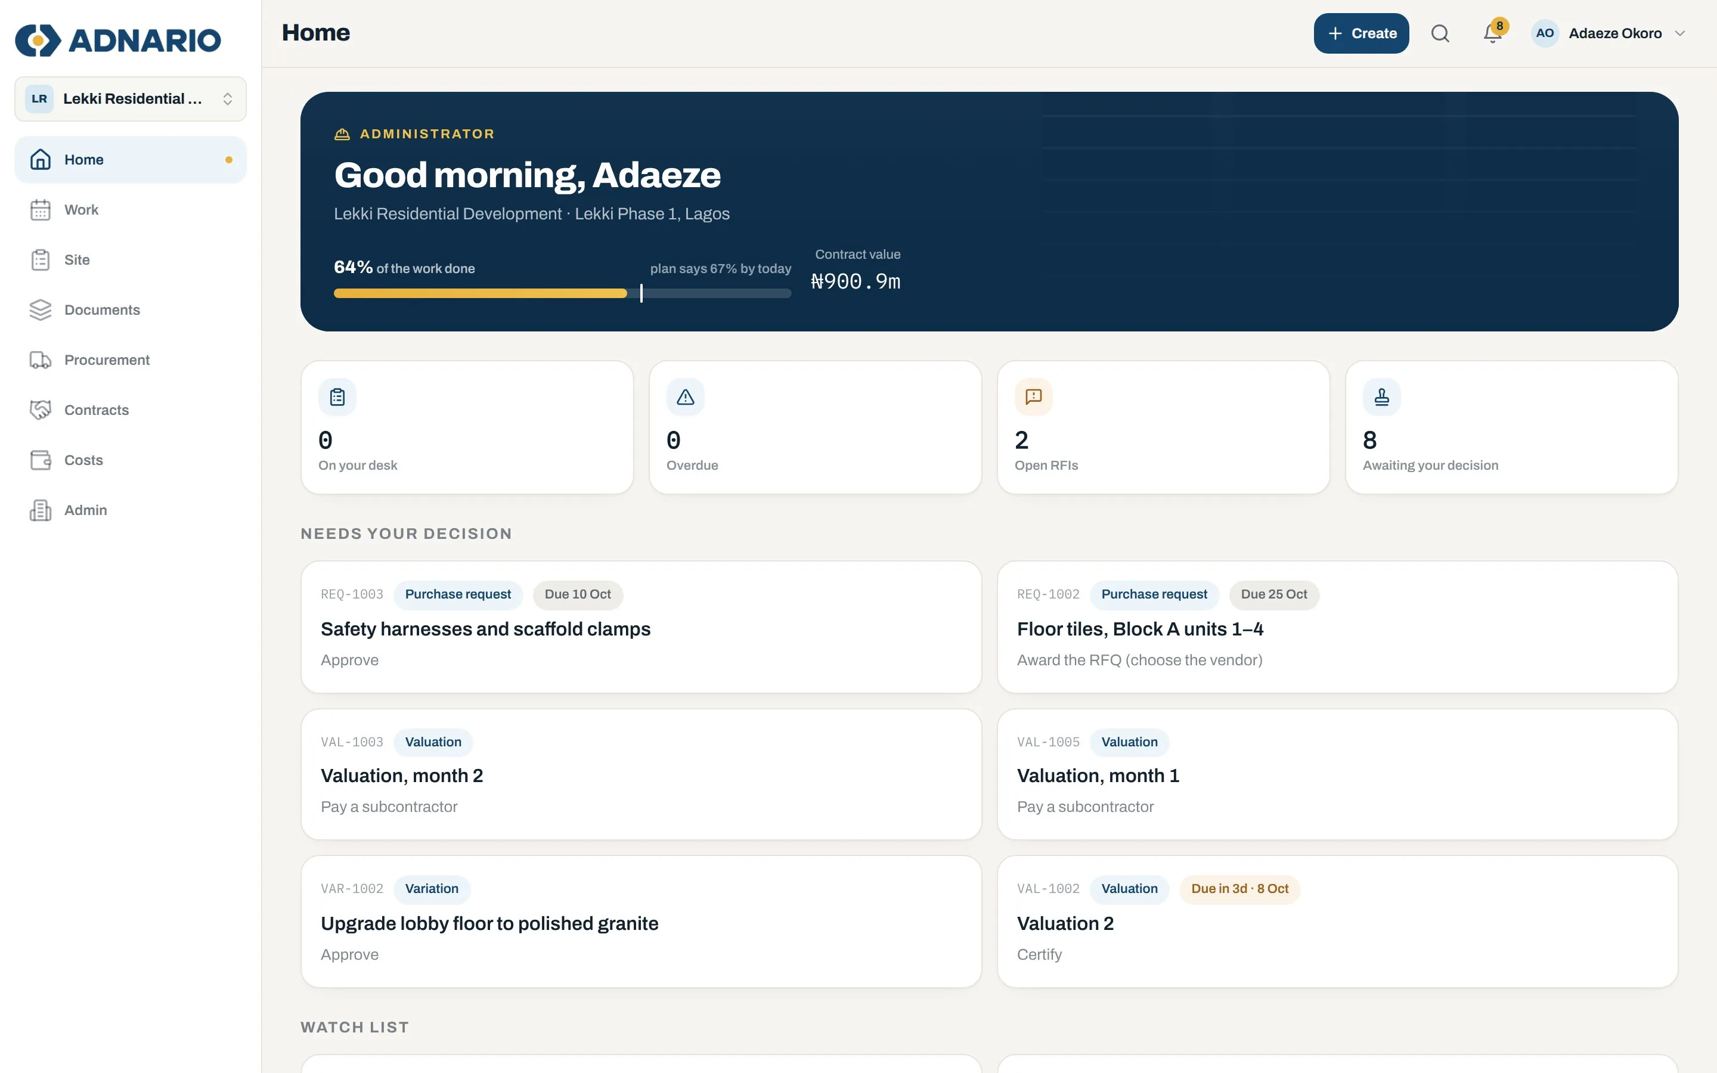Click the Contracts handshake icon
The height and width of the screenshot is (1073, 1717).
pos(41,410)
